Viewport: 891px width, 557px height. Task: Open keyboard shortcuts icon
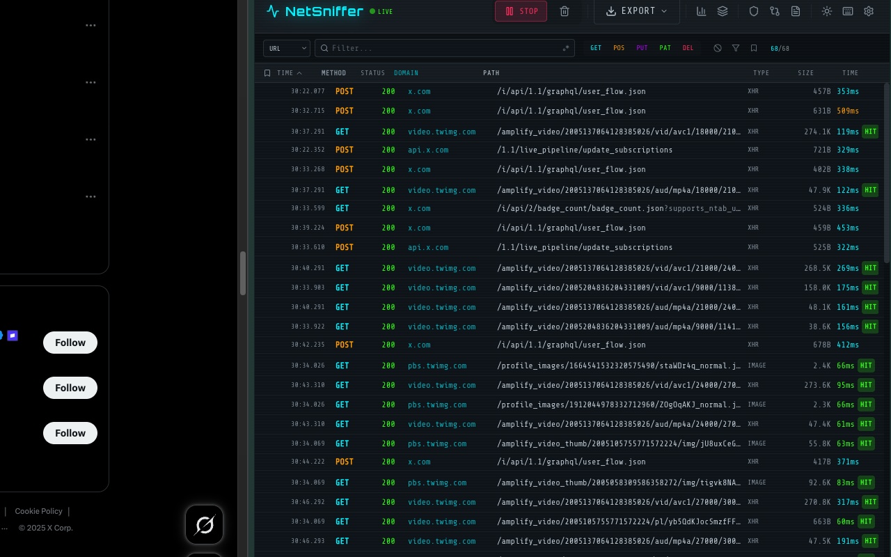[x=848, y=11]
